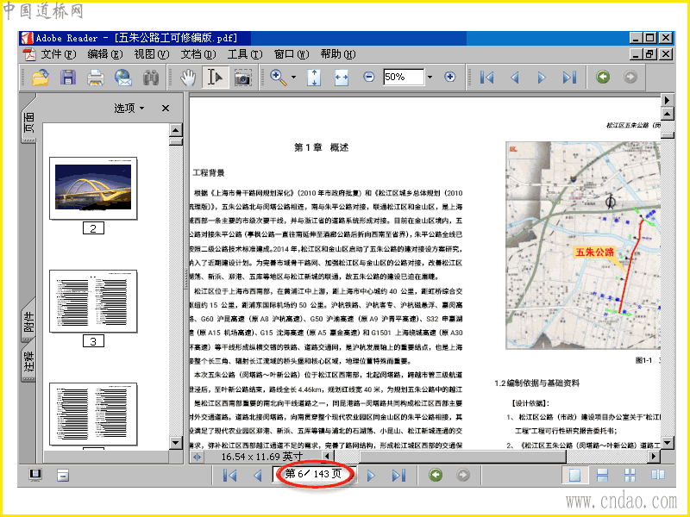690x517 pixels.
Task: Click the thumbnail panel scrollbar thumb
Action: (176, 141)
